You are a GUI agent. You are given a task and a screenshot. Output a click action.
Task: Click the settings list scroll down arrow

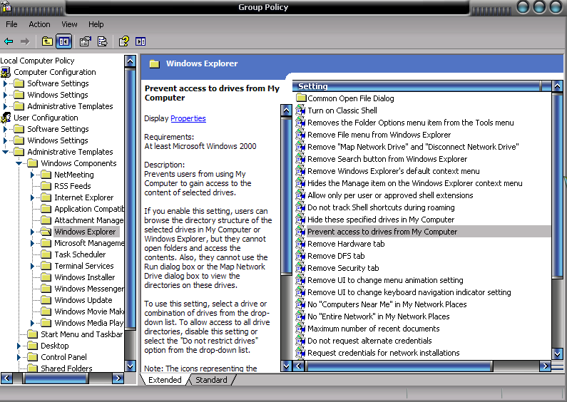(556, 353)
